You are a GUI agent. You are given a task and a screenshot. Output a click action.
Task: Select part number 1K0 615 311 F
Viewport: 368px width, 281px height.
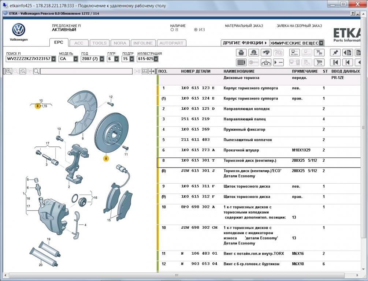tap(198, 186)
